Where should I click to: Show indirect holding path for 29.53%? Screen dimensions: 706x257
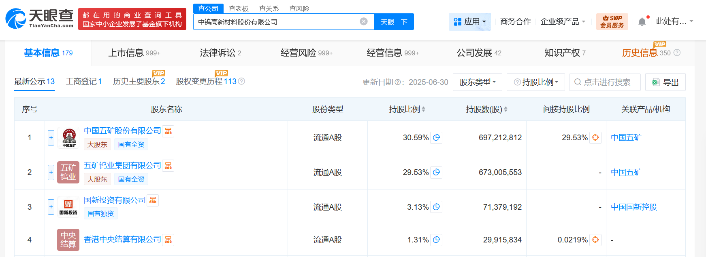(595, 137)
